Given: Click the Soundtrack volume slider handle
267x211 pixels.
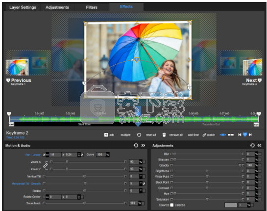Looking at the screenshot, I should [x=84, y=203].
